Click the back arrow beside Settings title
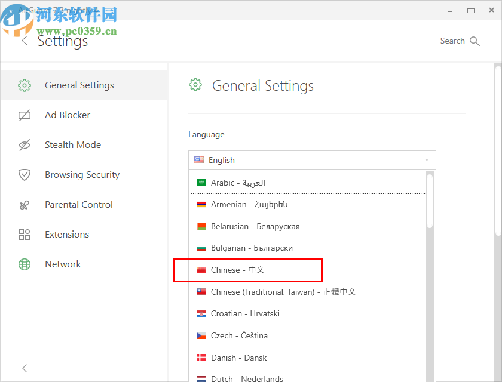This screenshot has width=502, height=382. pos(25,41)
